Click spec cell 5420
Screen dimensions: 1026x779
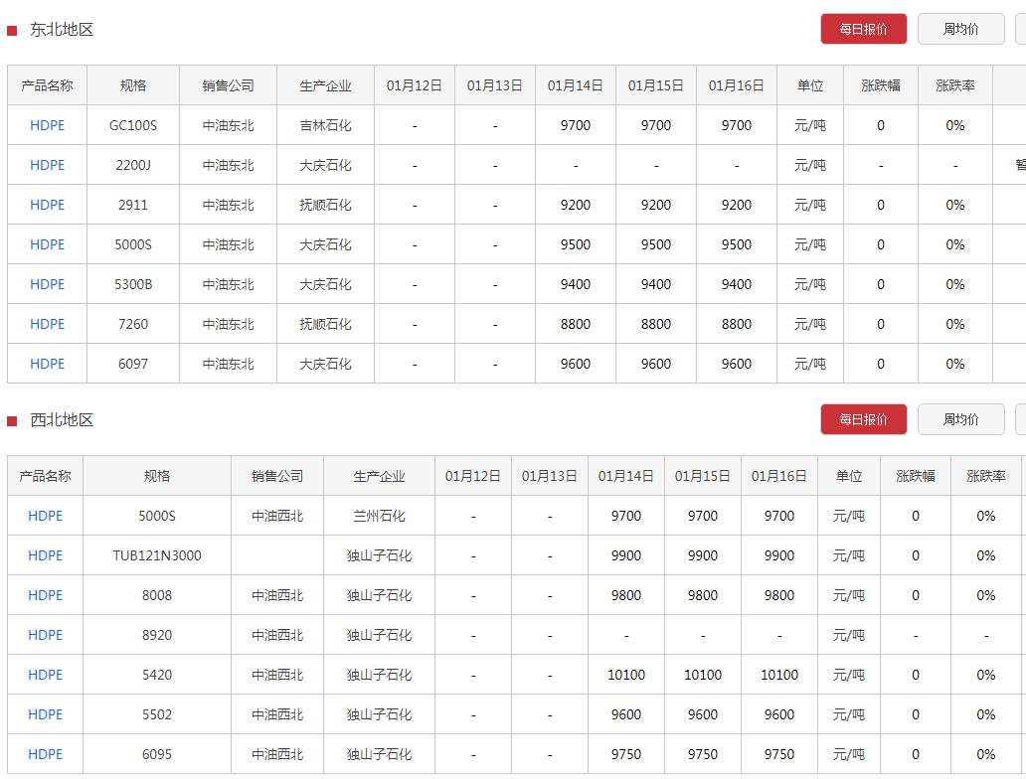(157, 675)
